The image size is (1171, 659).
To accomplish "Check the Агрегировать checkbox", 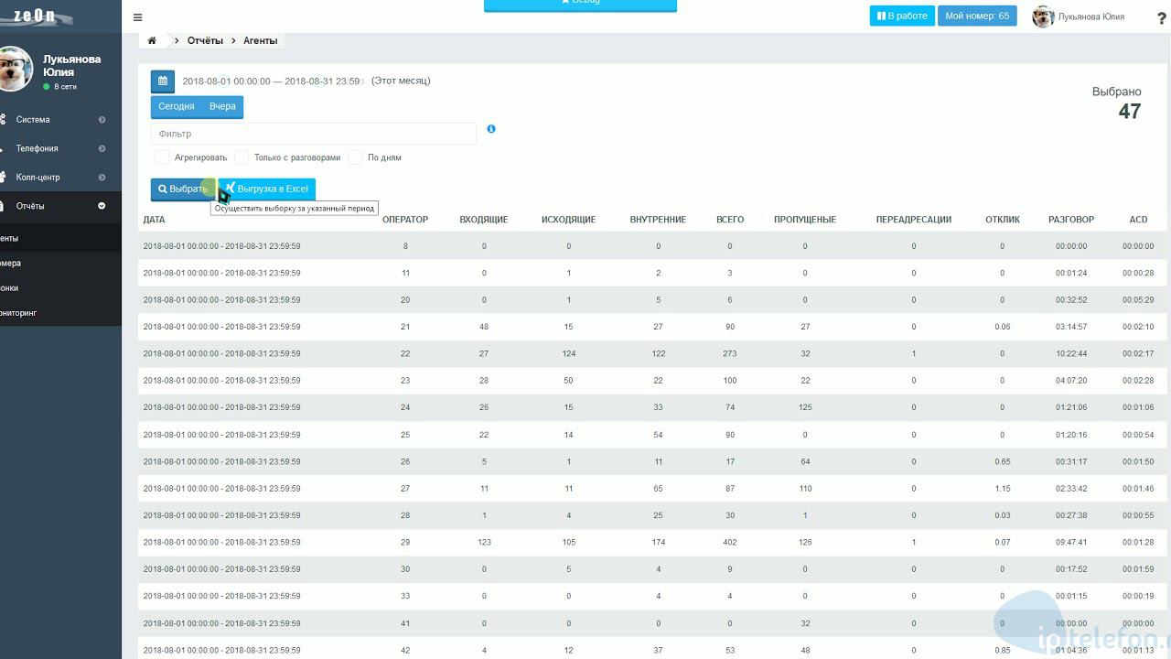I will tap(162, 157).
